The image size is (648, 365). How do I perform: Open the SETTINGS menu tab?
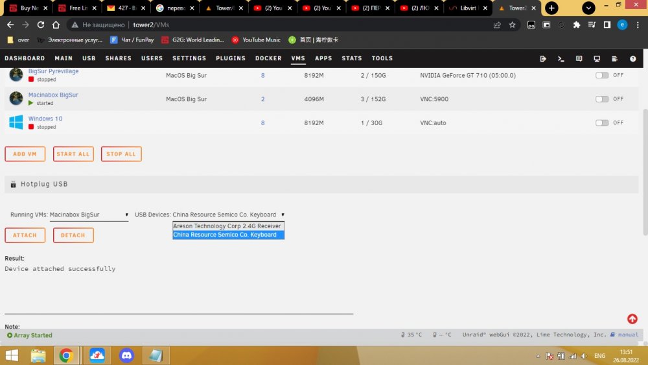click(189, 58)
